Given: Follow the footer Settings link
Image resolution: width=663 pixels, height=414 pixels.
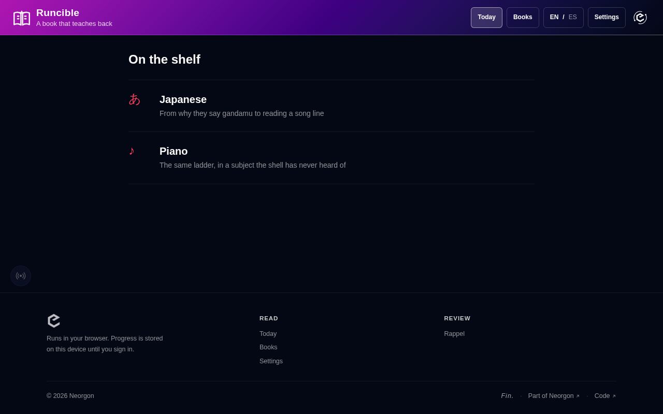Looking at the screenshot, I should tap(271, 361).
